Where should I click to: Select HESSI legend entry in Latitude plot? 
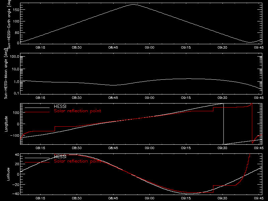[60, 156]
